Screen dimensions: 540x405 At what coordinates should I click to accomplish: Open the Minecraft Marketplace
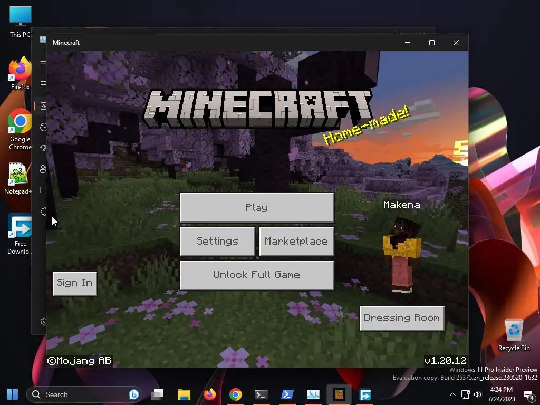coord(296,241)
